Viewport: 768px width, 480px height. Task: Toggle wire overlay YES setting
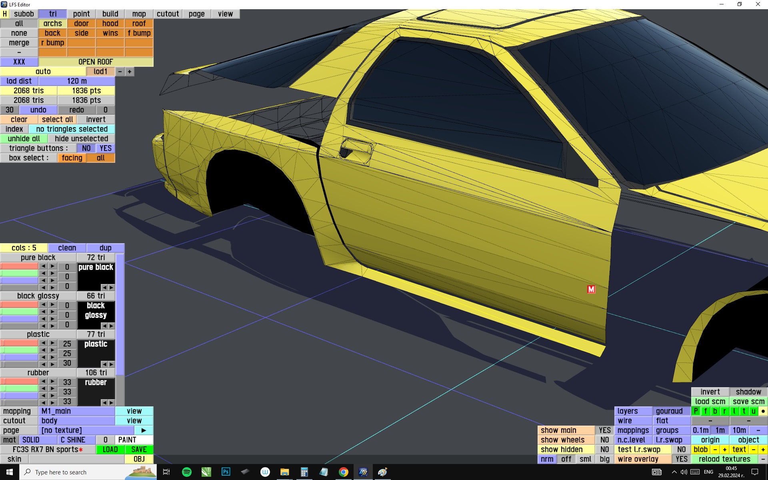(681, 459)
